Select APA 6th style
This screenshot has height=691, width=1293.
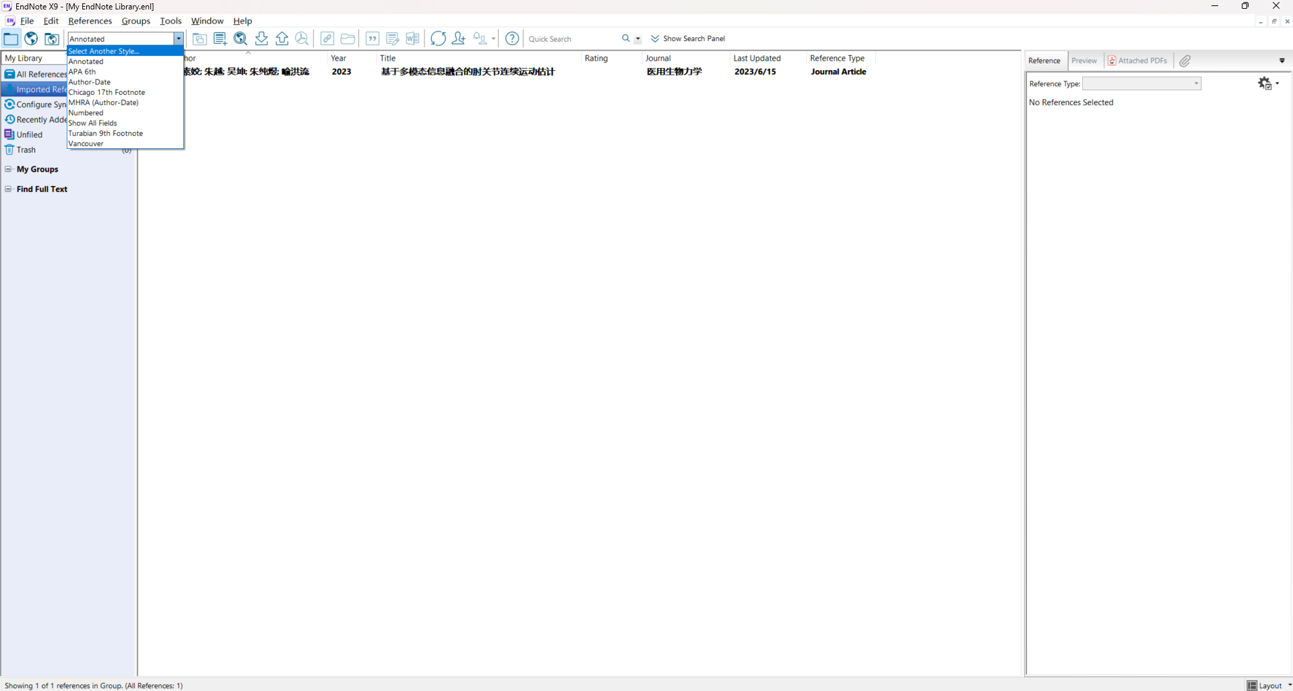pos(125,71)
